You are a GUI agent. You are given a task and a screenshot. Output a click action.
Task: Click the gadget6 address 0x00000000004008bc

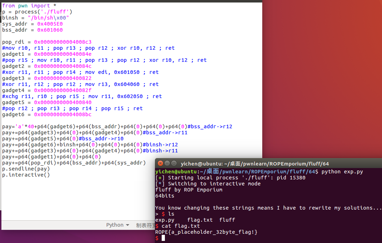click(x=63, y=114)
